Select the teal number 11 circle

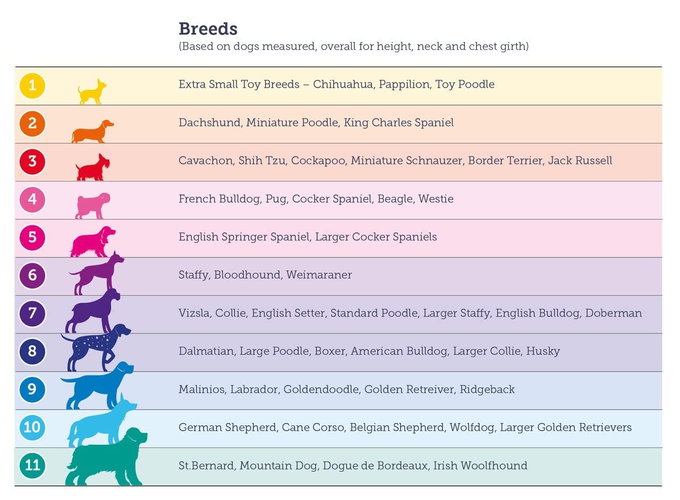[32, 465]
